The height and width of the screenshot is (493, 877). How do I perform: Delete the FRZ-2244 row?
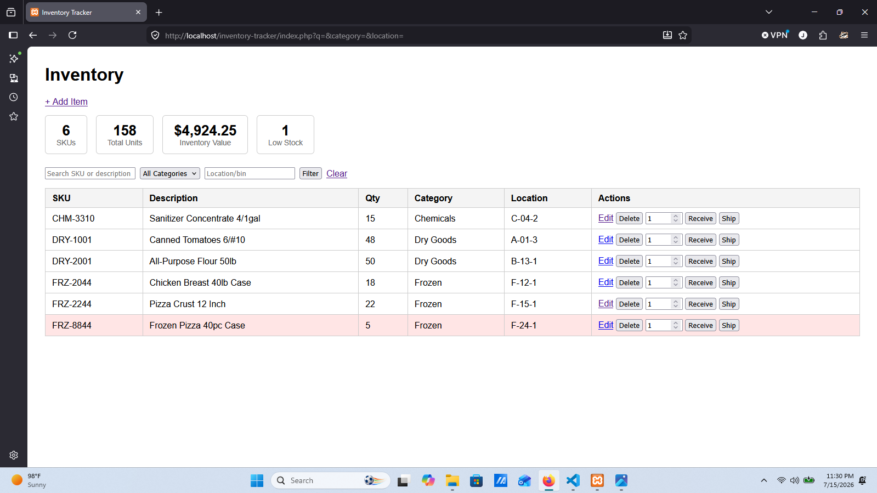coord(629,304)
